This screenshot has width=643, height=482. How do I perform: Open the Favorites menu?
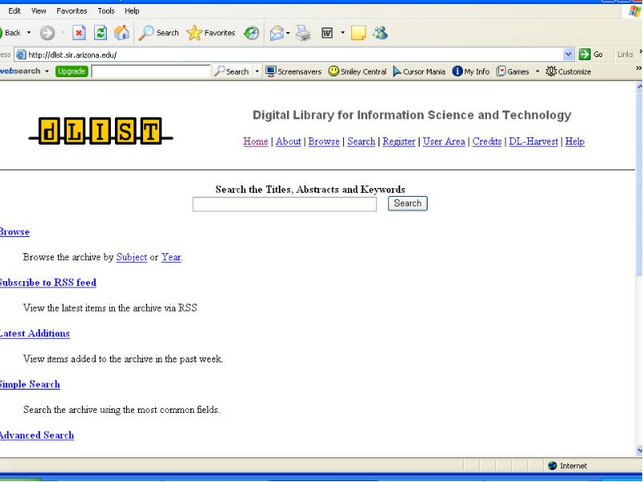point(72,10)
